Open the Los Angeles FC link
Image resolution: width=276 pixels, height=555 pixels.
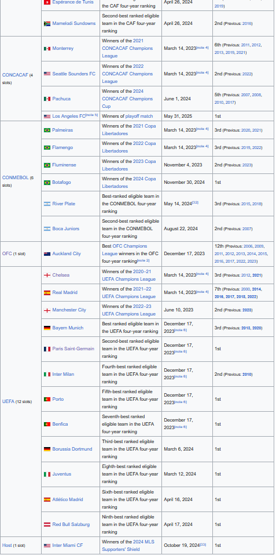[x=69, y=116]
